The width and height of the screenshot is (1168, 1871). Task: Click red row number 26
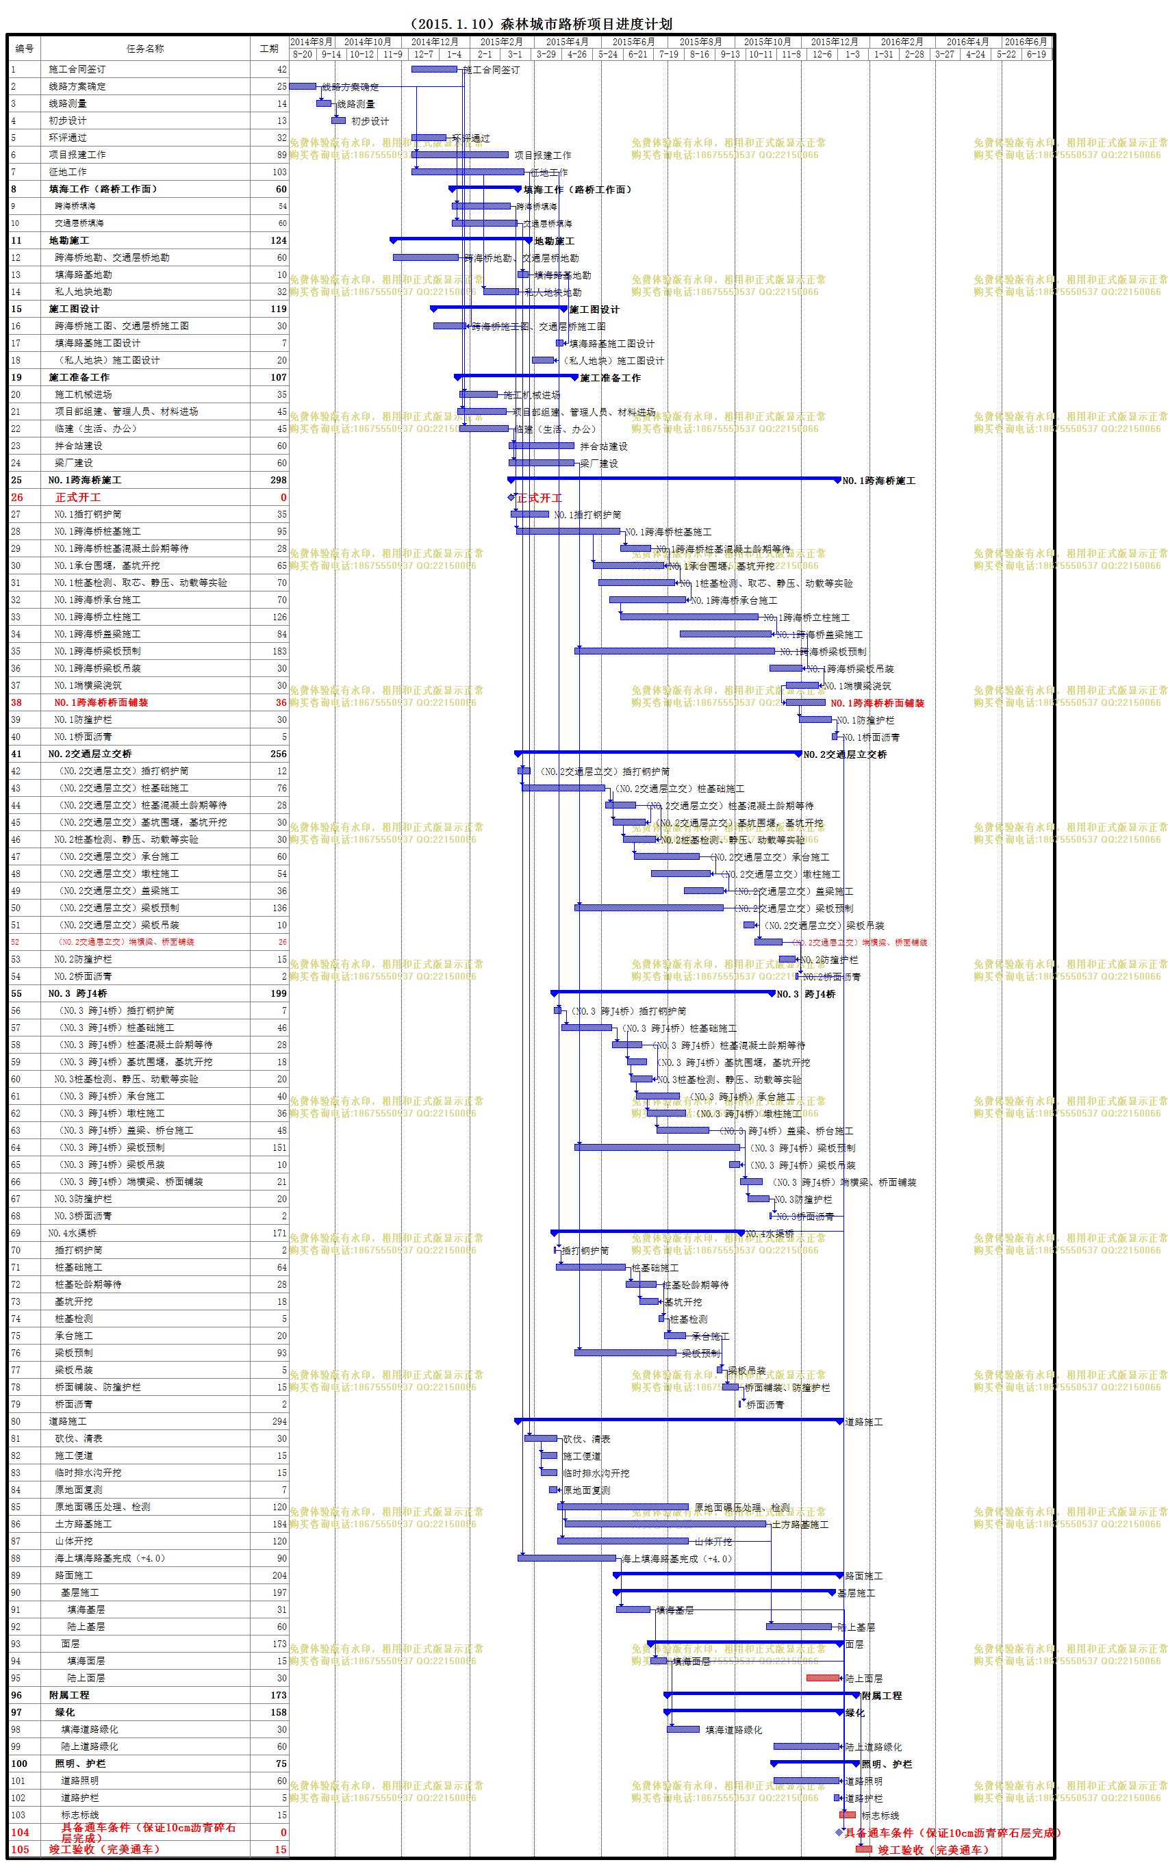pos(17,497)
